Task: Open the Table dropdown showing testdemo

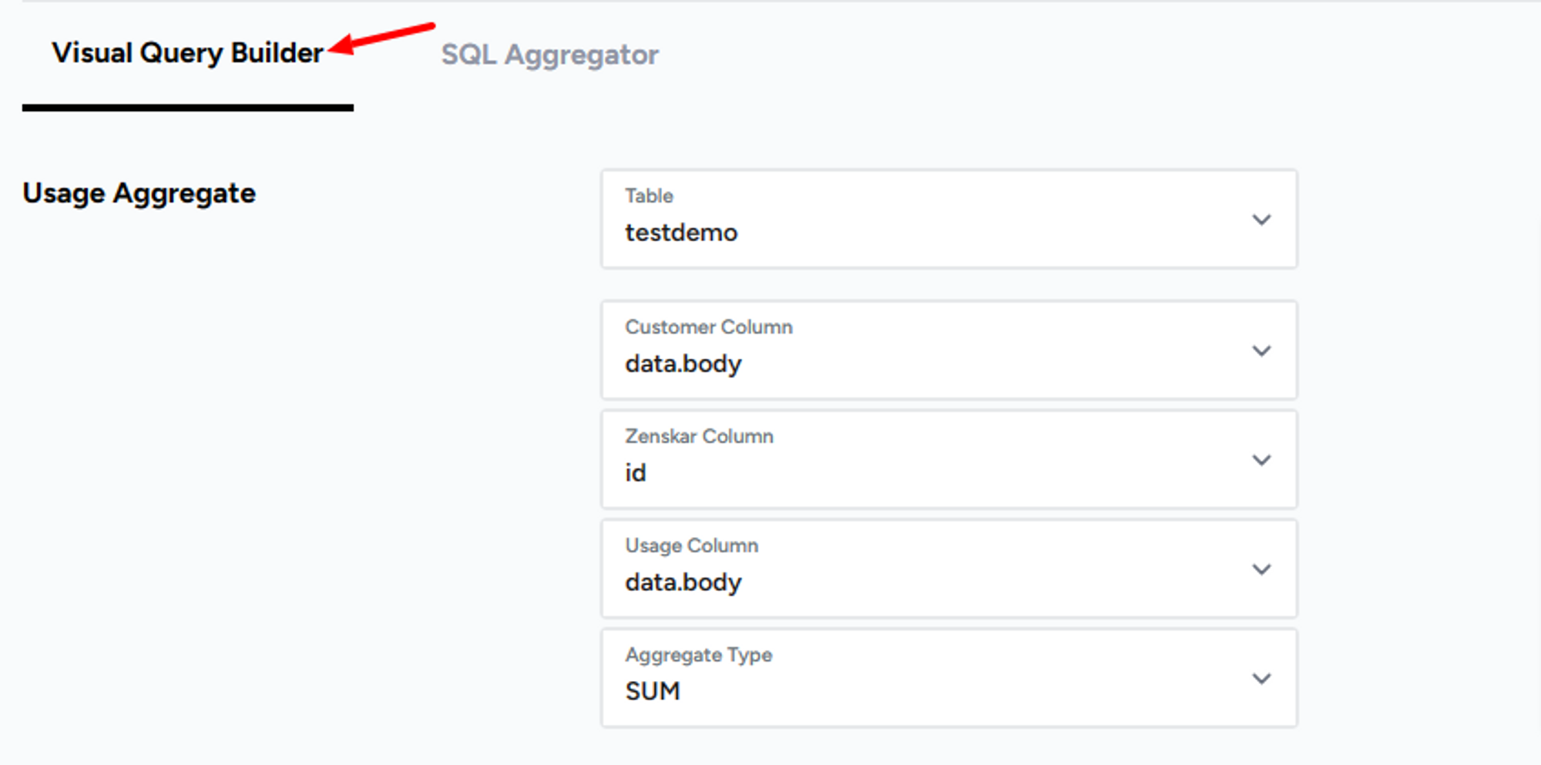Action: point(949,220)
